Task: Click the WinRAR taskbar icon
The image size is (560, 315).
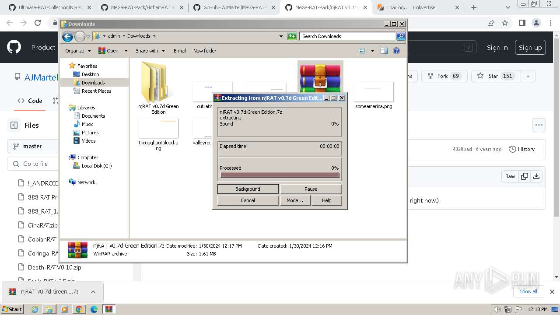Action: pyautogui.click(x=109, y=309)
